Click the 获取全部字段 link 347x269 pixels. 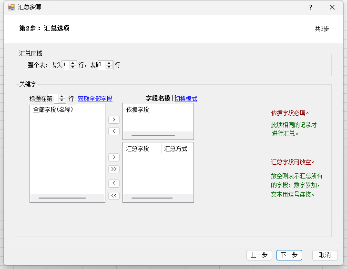[x=95, y=99]
